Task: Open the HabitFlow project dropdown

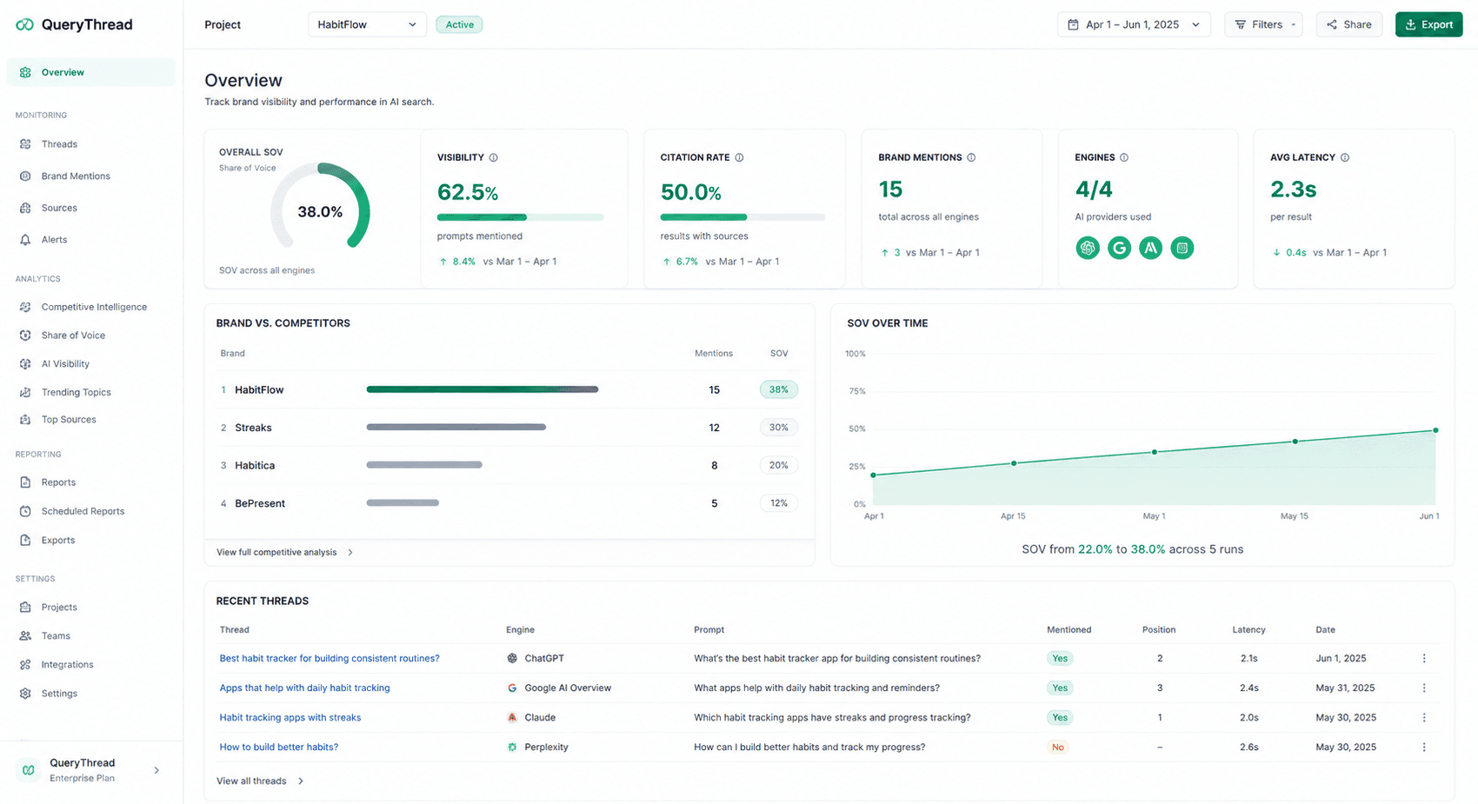Action: (367, 24)
